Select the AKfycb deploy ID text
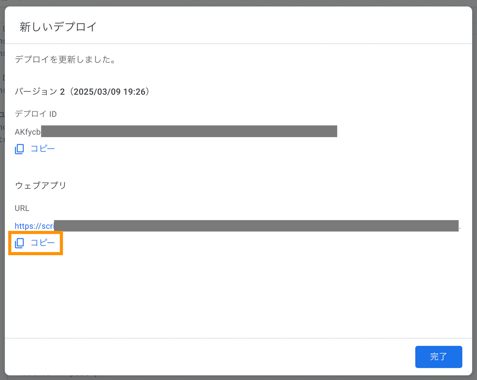Viewport: 477px width, 380px height. (x=28, y=131)
